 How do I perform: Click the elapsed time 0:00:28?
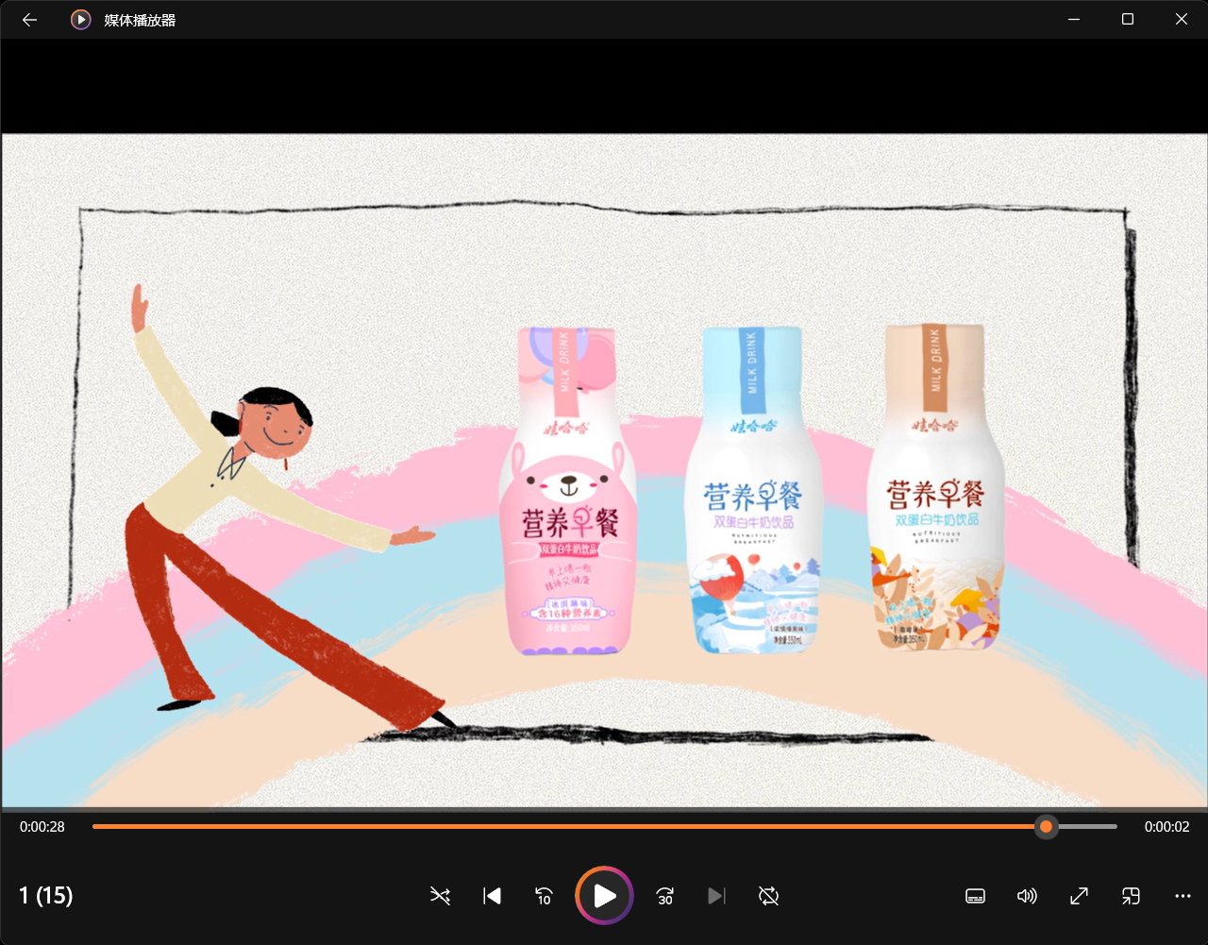pyautogui.click(x=42, y=827)
